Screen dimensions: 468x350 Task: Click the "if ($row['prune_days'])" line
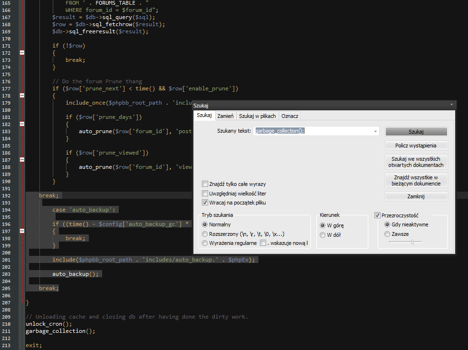(x=104, y=117)
